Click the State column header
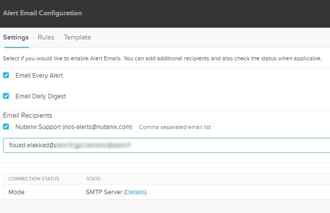This screenshot has height=213, width=330. 93,178
